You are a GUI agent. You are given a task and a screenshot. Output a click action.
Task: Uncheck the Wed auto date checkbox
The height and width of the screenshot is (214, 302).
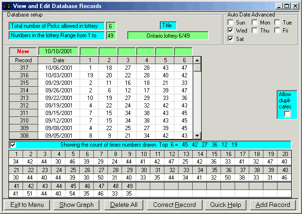tap(230, 31)
